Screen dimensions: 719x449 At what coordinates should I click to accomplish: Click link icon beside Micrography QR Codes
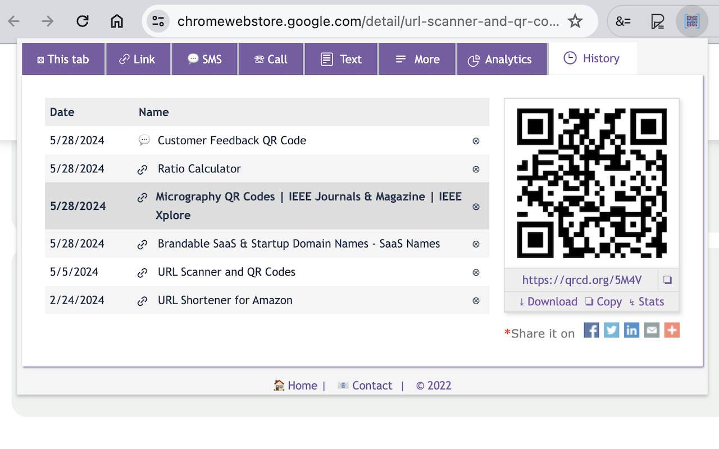click(143, 198)
